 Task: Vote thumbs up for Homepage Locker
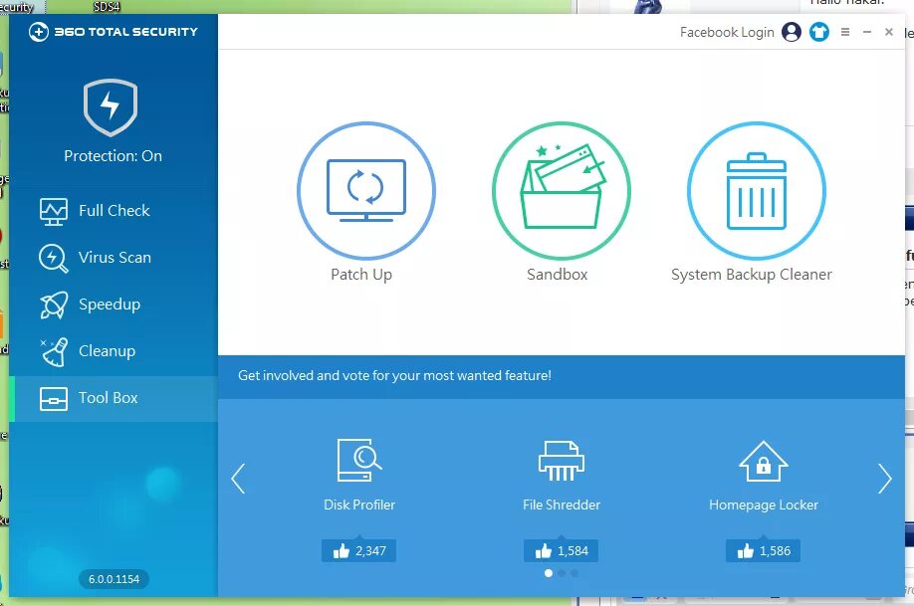coord(763,550)
